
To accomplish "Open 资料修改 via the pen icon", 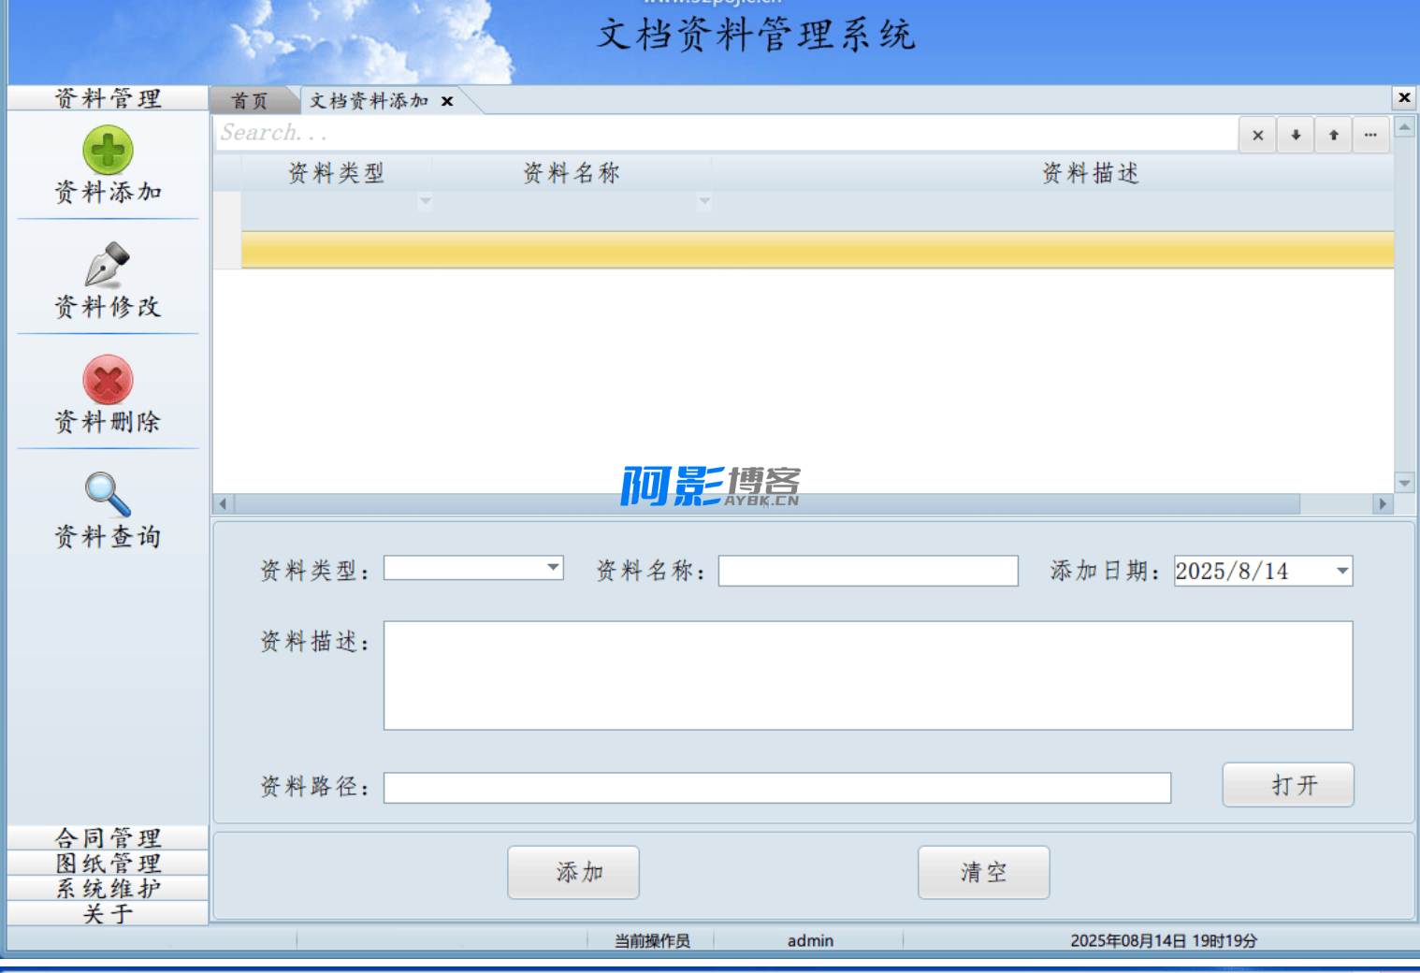I will 108,266.
